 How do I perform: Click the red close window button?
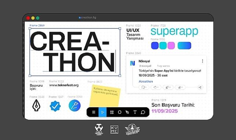click(28, 18)
